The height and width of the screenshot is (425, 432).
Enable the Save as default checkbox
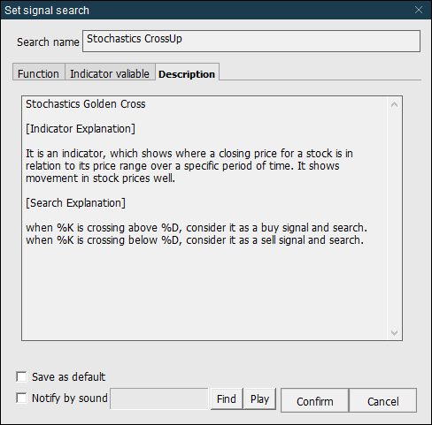coord(21,376)
